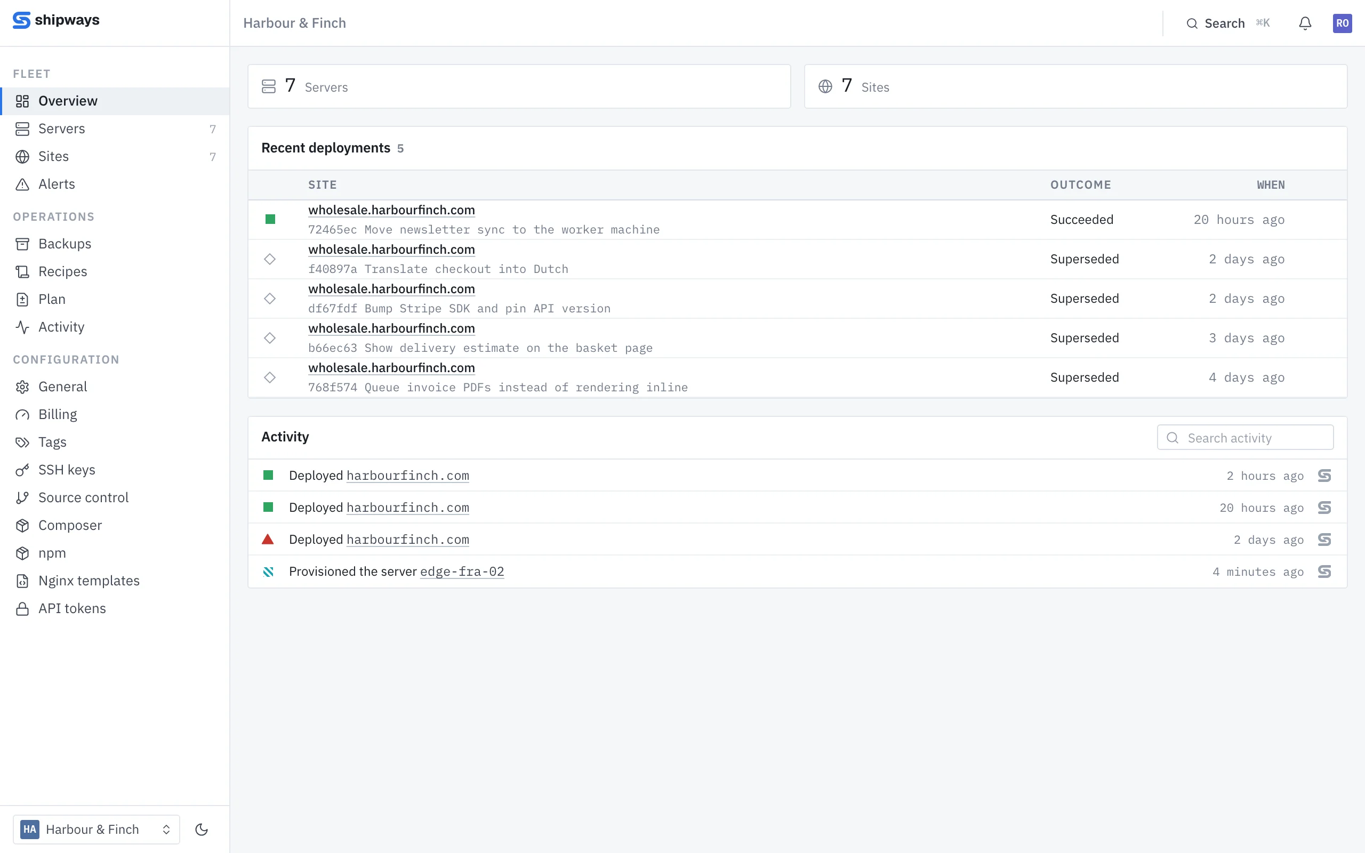Click the OUTCOME column header

coord(1080,185)
